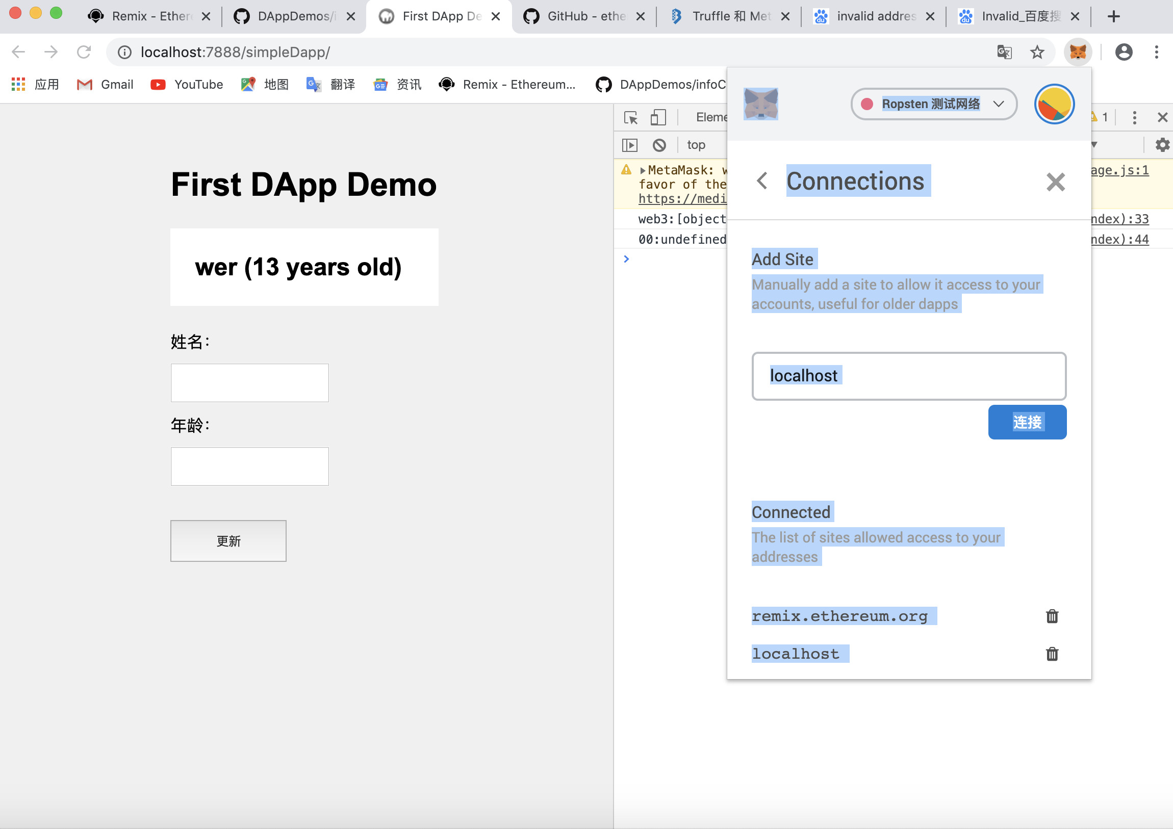Close the Remix - Ethereum tab
Viewport: 1173px width, 829px height.
coord(206,17)
